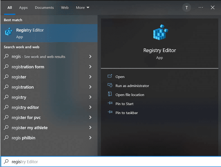Select the 'register my athlete' suggestion text
Image resolution: width=221 pixels, height=167 pixels.
(x=30, y=128)
